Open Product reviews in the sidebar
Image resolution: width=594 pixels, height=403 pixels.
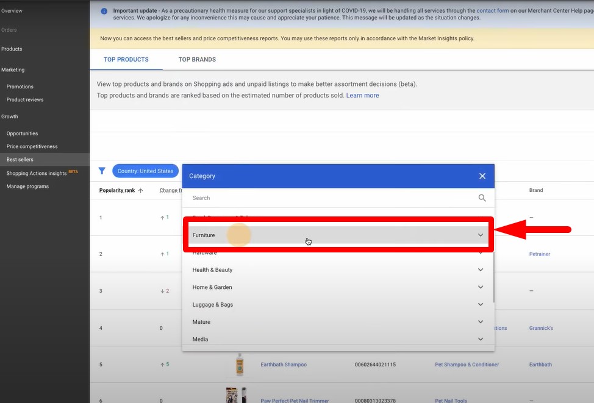coord(25,99)
